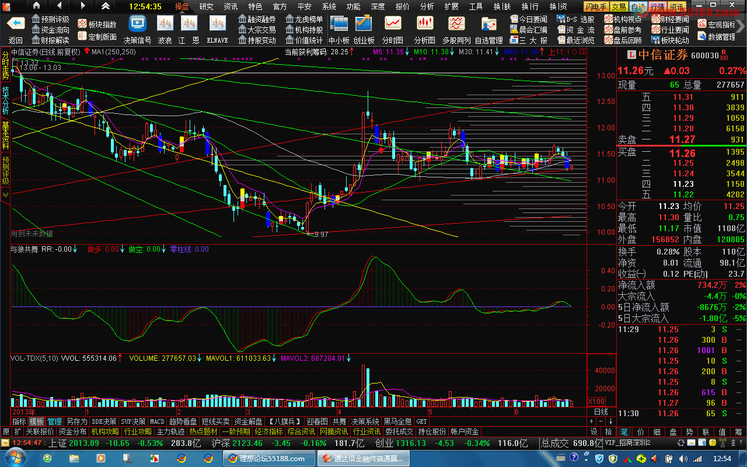
Task: Open 预测评级 toolbar item
Action: pyautogui.click(x=50, y=19)
